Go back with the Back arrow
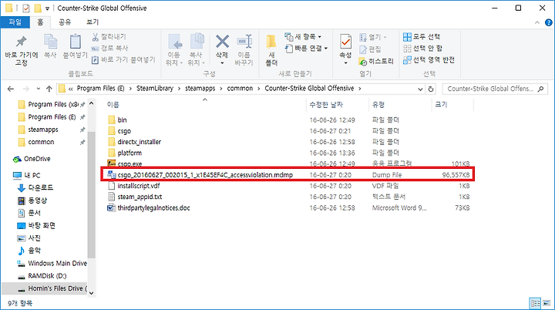Screen dimensions: 555x310 click(x=11, y=89)
